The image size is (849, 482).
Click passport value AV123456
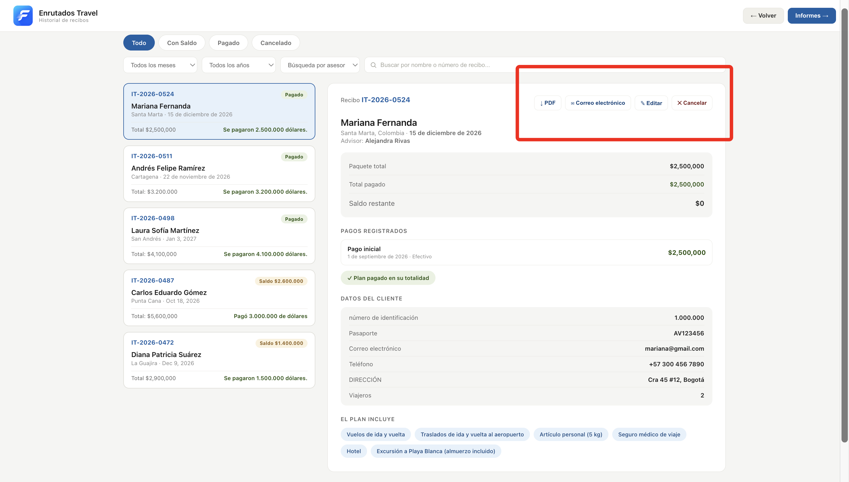689,333
